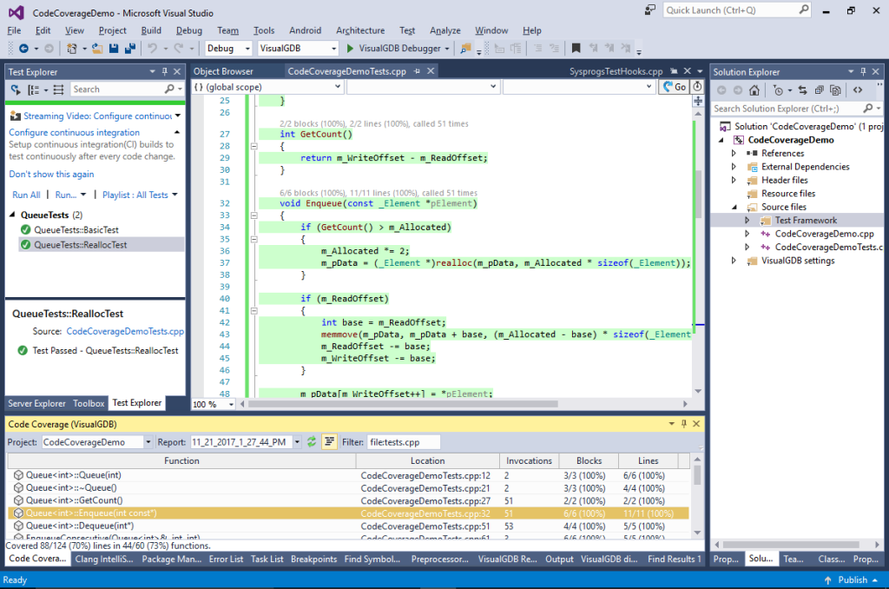Click the Find in Files toolbar icon

coord(465,49)
